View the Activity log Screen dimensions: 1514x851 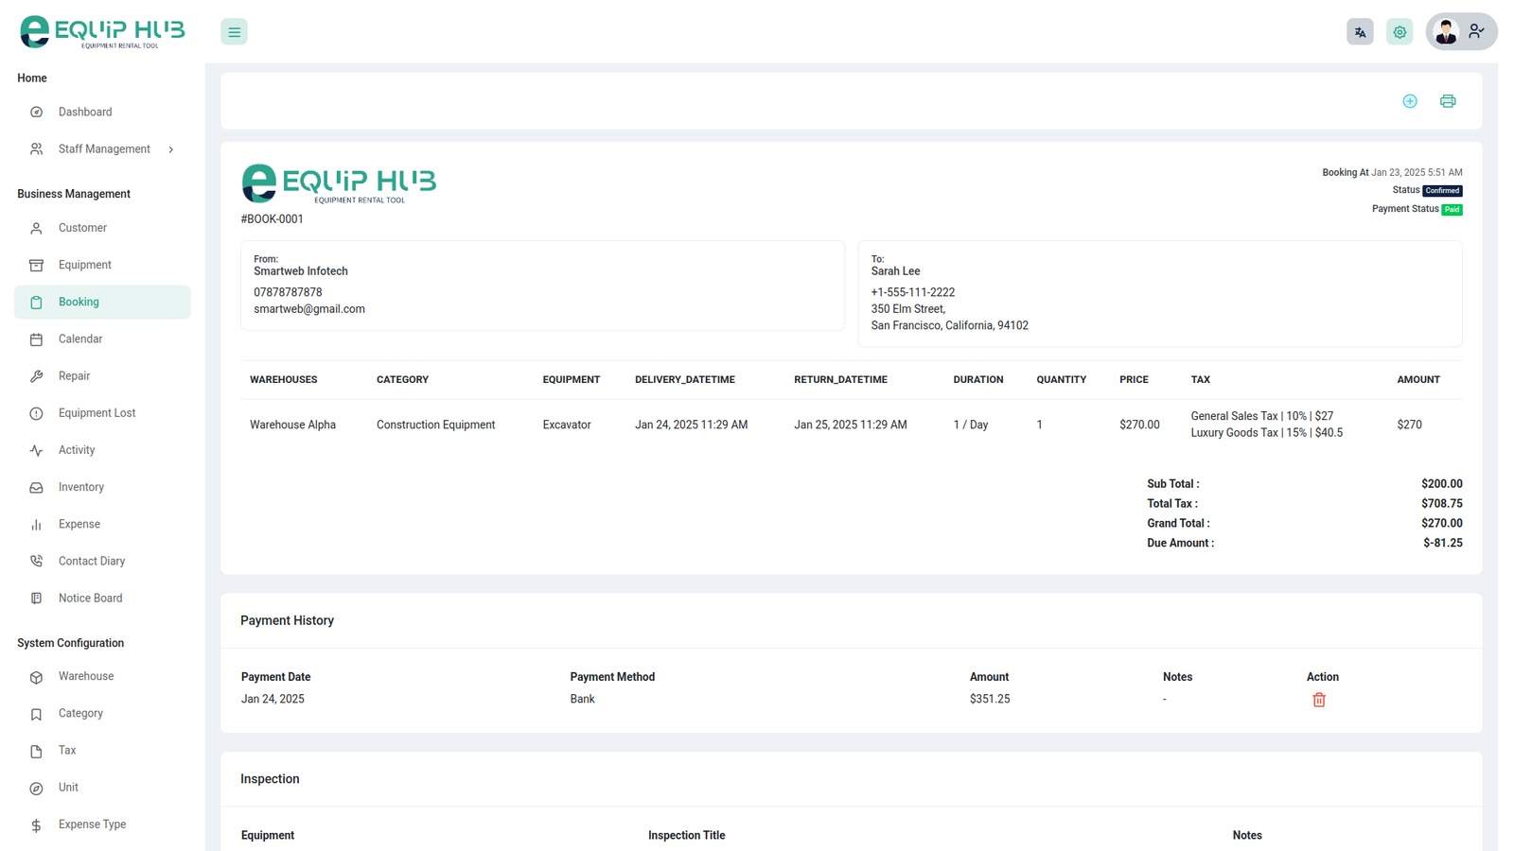(77, 450)
